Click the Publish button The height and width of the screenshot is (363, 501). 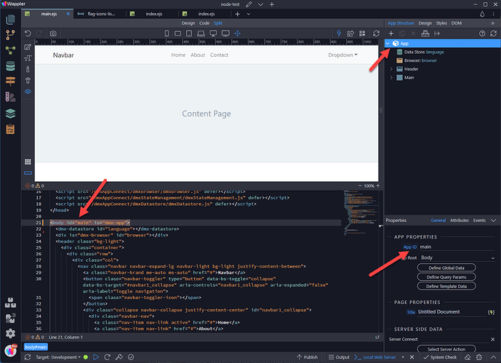coord(307,357)
